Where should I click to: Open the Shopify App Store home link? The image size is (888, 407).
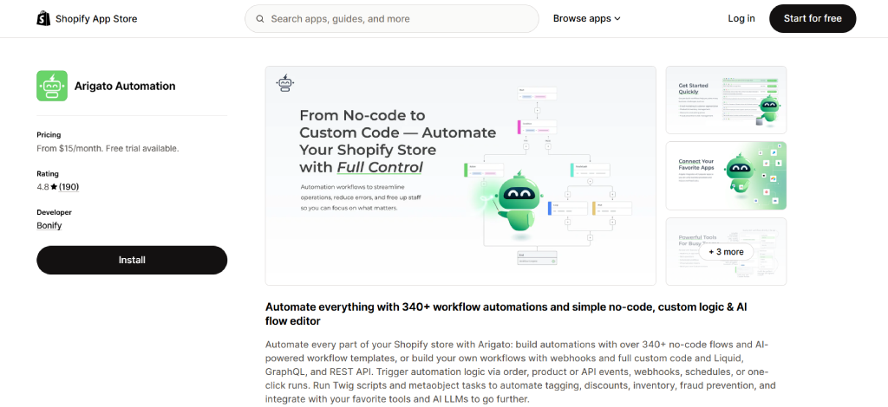tap(88, 19)
